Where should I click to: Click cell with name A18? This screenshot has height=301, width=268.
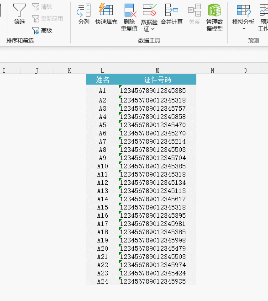coord(102,232)
